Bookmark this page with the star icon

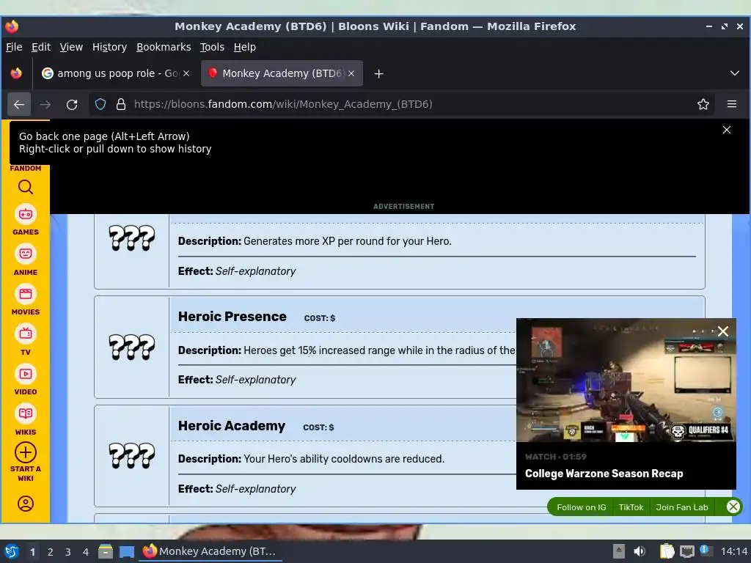coord(703,104)
